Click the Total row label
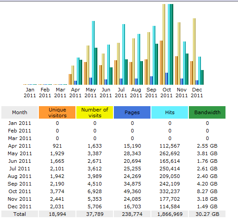The height and width of the screenshot is (223, 238). tap(20, 214)
